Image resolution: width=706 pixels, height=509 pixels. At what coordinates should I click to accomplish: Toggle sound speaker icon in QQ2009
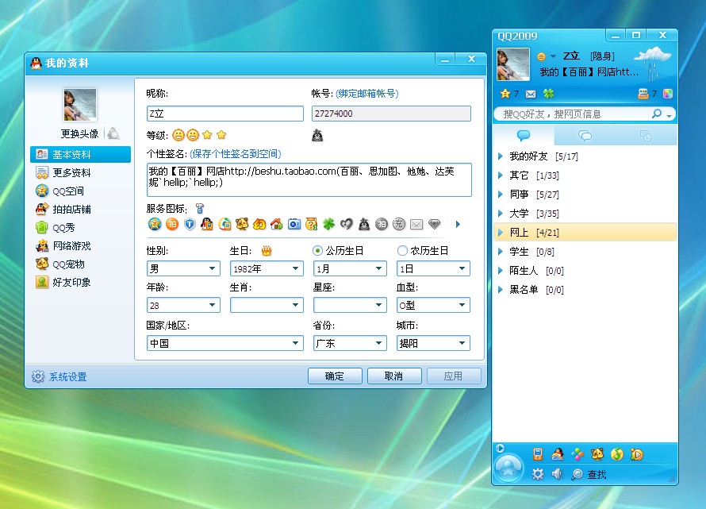(x=558, y=474)
